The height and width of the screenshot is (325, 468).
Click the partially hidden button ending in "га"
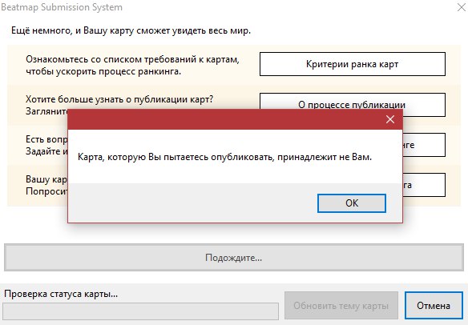[424, 185]
